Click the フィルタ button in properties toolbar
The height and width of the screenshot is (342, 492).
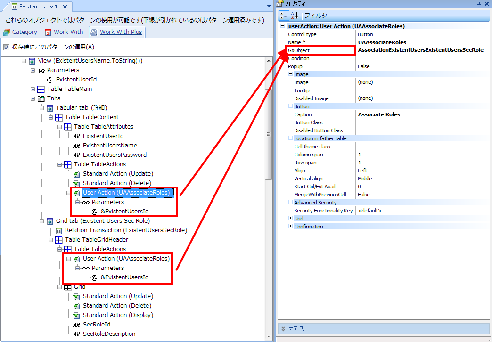pyautogui.click(x=316, y=16)
